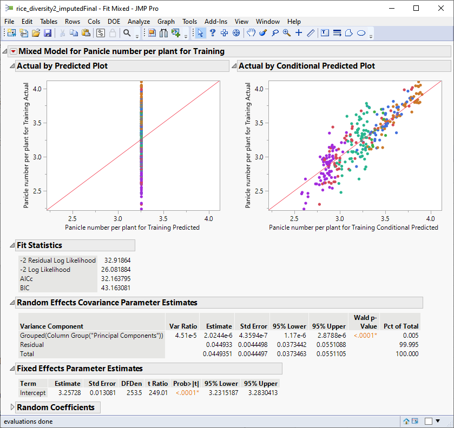Choose the Lasso tool
This screenshot has height=428, width=454.
pos(275,33)
